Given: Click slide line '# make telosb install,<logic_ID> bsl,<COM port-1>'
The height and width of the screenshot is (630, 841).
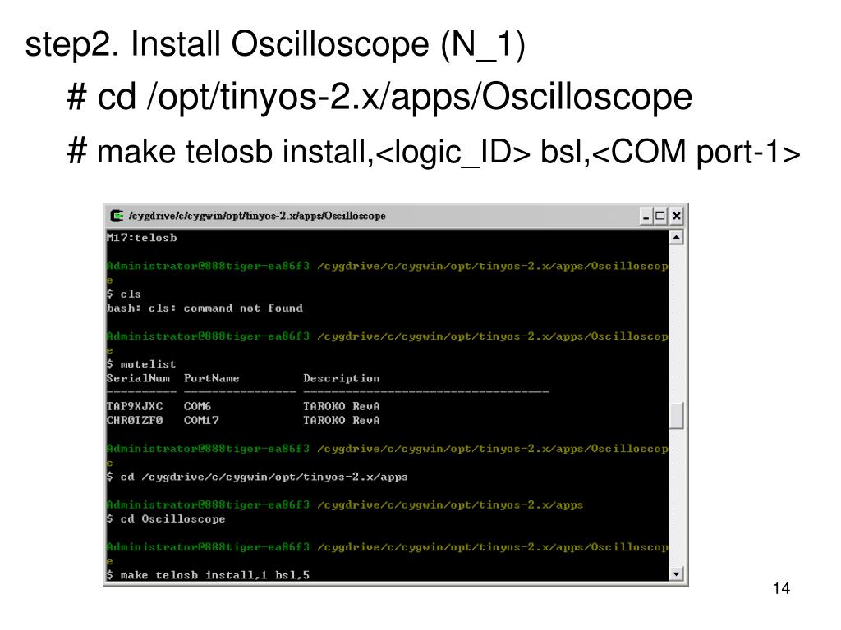Looking at the screenshot, I should (x=434, y=152).
